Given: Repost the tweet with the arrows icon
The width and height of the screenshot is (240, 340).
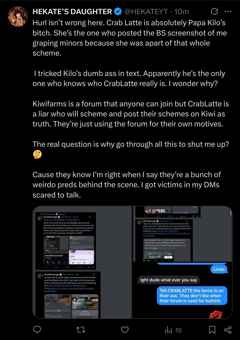Looking at the screenshot, I should tap(81, 330).
